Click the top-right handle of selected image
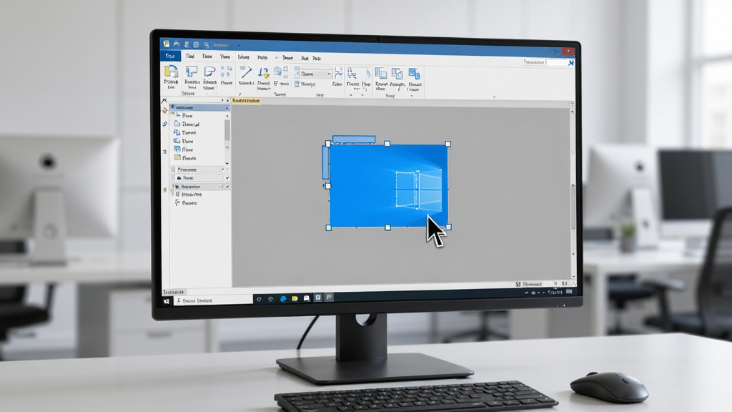Image resolution: width=732 pixels, height=412 pixels. pos(448,144)
